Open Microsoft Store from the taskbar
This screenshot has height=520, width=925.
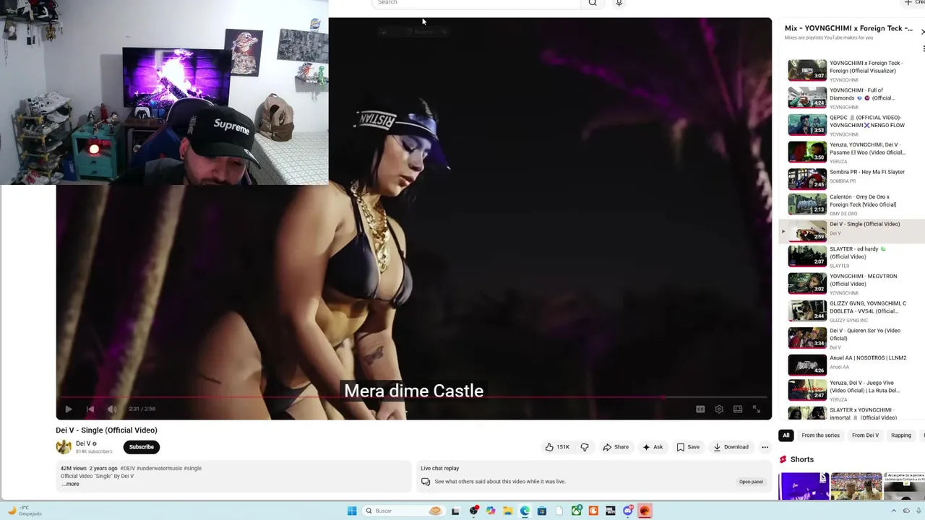coord(542,511)
